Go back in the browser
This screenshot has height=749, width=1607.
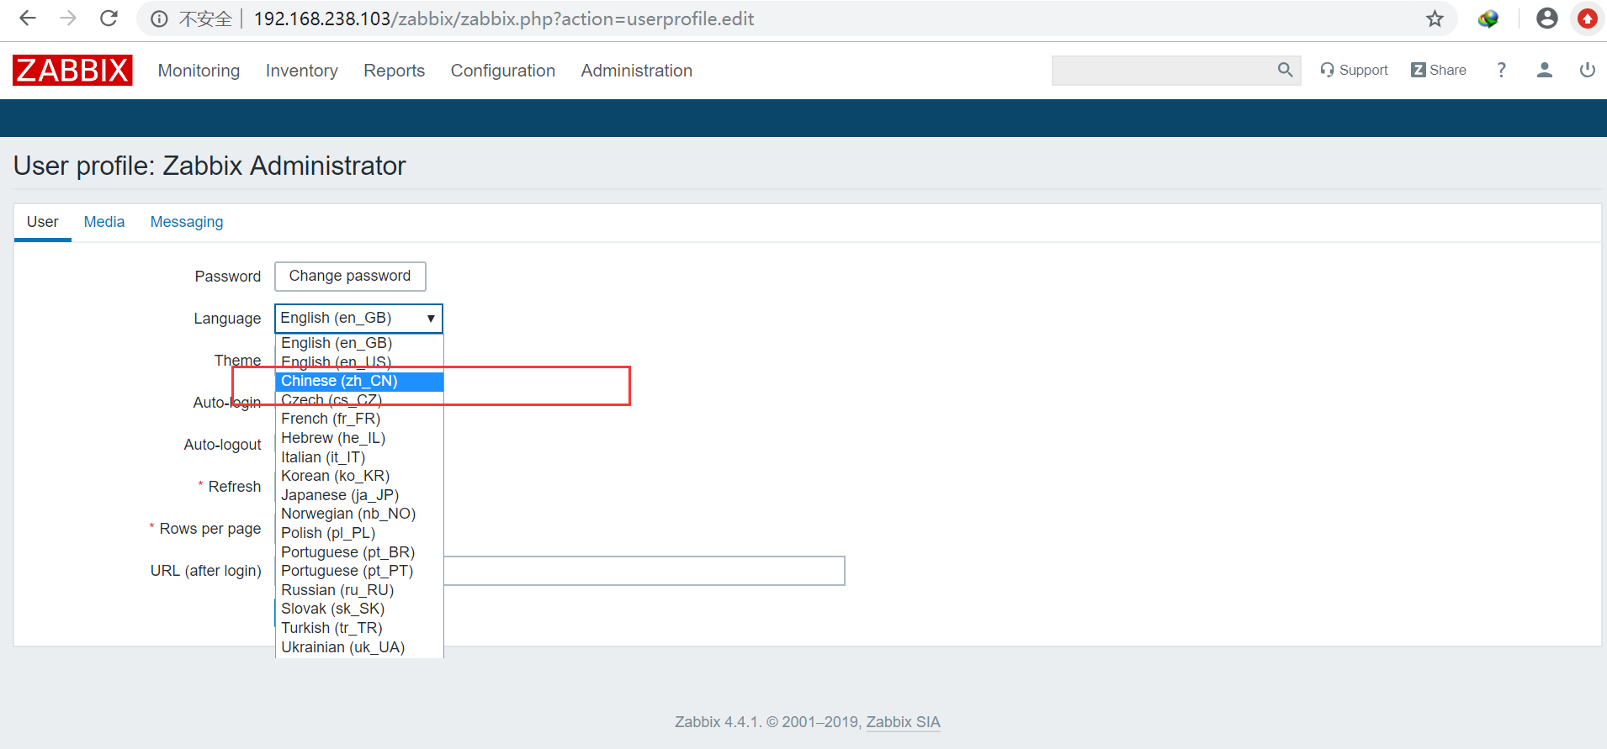tap(28, 18)
